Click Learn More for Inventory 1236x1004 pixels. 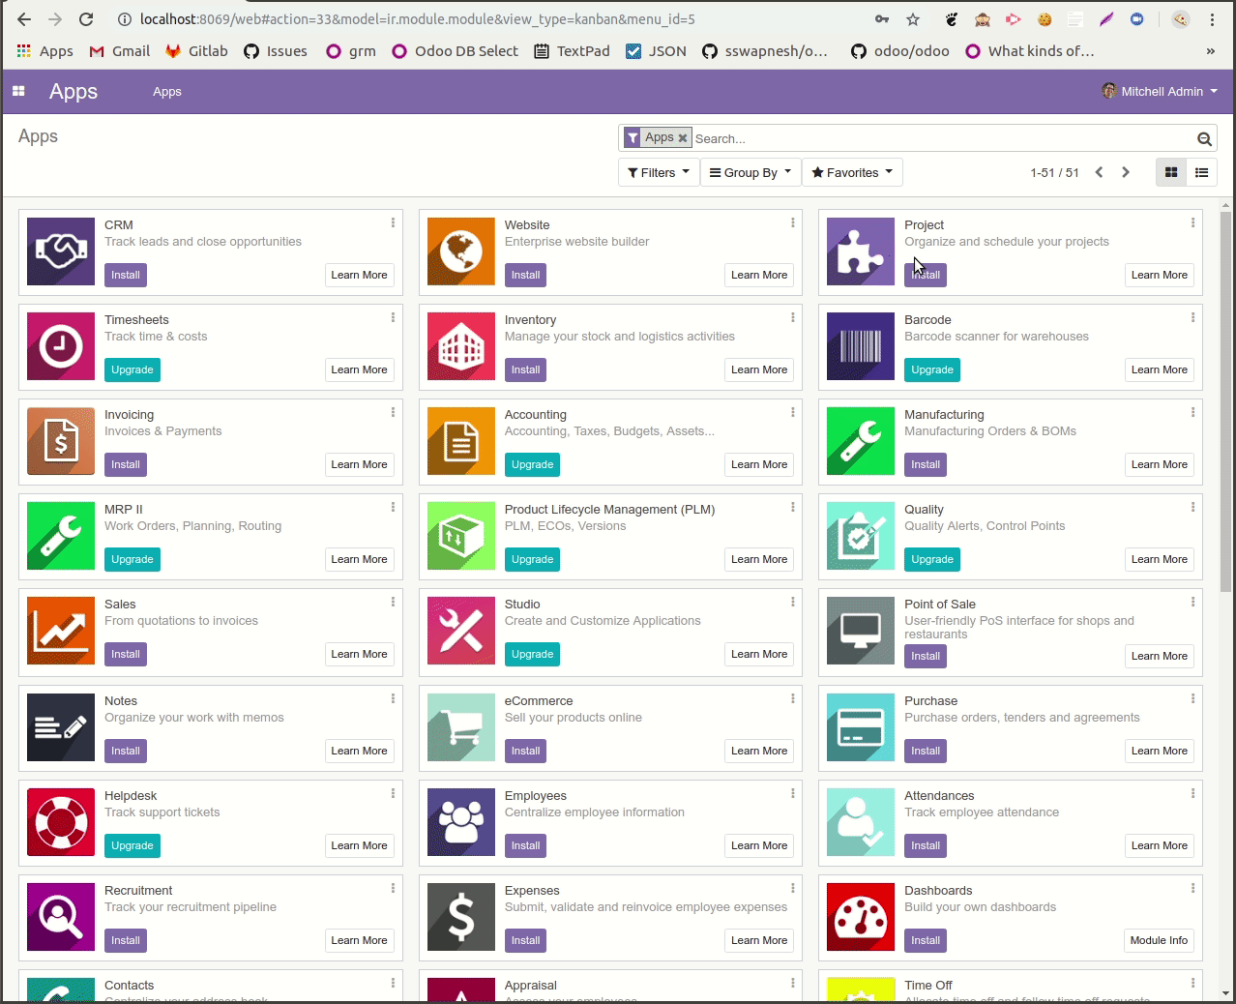[759, 369]
